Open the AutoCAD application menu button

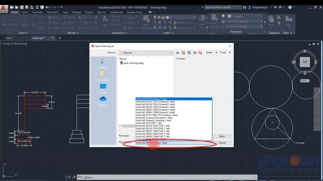[x=4, y=9]
